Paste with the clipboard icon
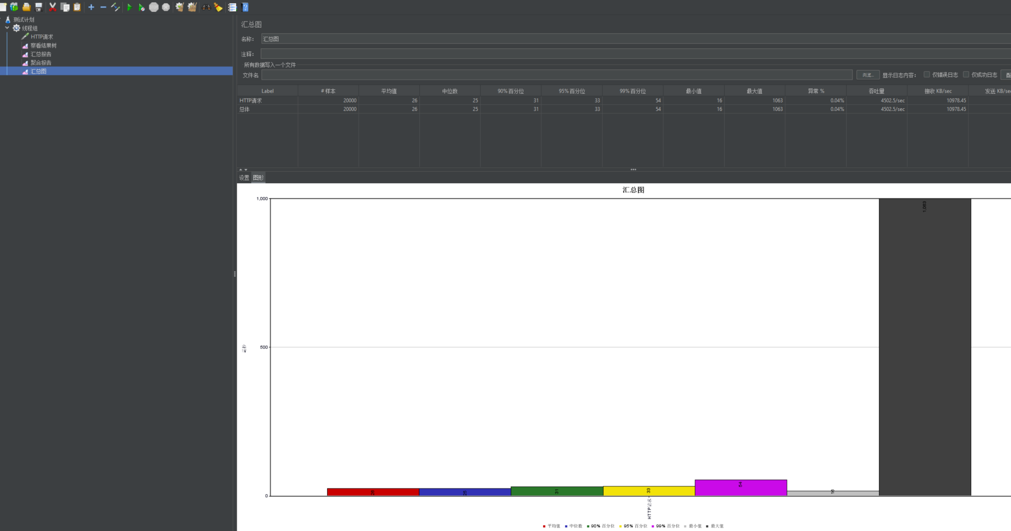The height and width of the screenshot is (531, 1011). point(77,7)
